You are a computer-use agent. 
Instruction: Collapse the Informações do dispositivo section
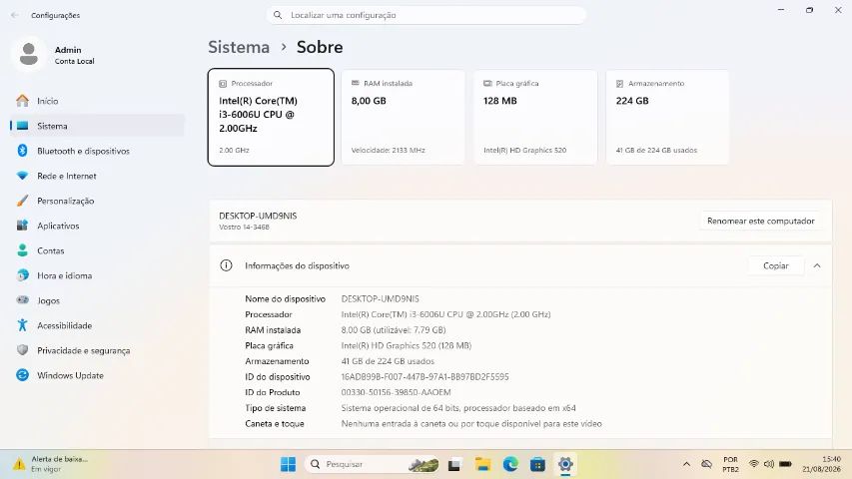(x=817, y=265)
